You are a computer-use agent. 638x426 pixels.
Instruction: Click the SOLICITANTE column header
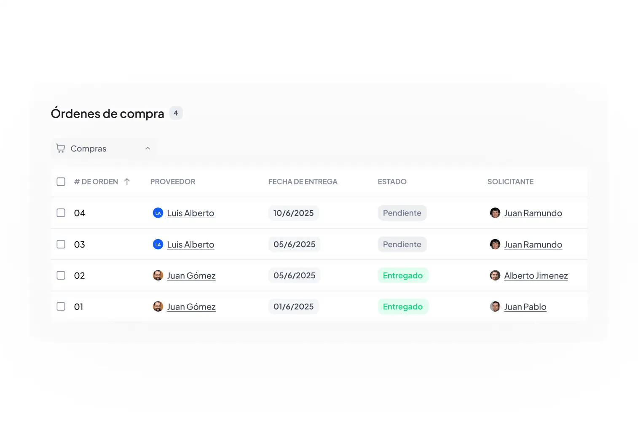(510, 182)
